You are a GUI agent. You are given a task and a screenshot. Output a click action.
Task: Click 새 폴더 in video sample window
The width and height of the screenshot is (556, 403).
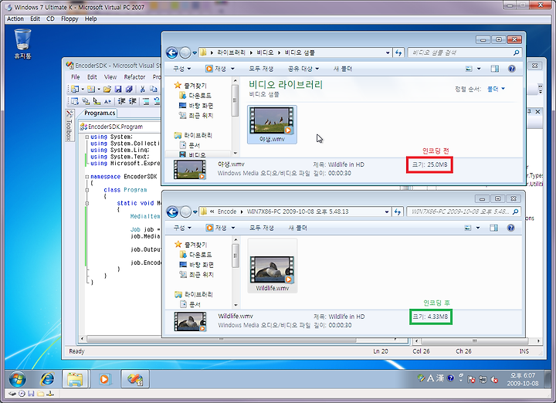(x=343, y=69)
